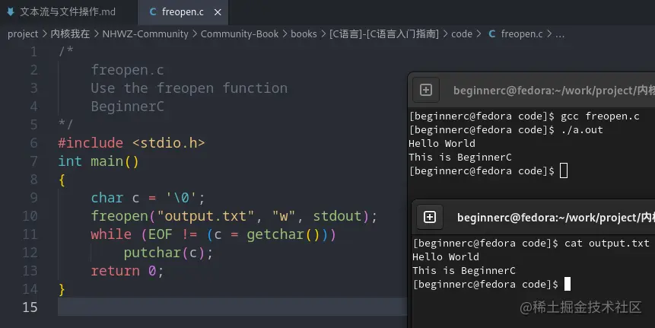Viewport: 655px width, 328px height.
Task: Click line number 15 in gutter
Action: (30, 307)
